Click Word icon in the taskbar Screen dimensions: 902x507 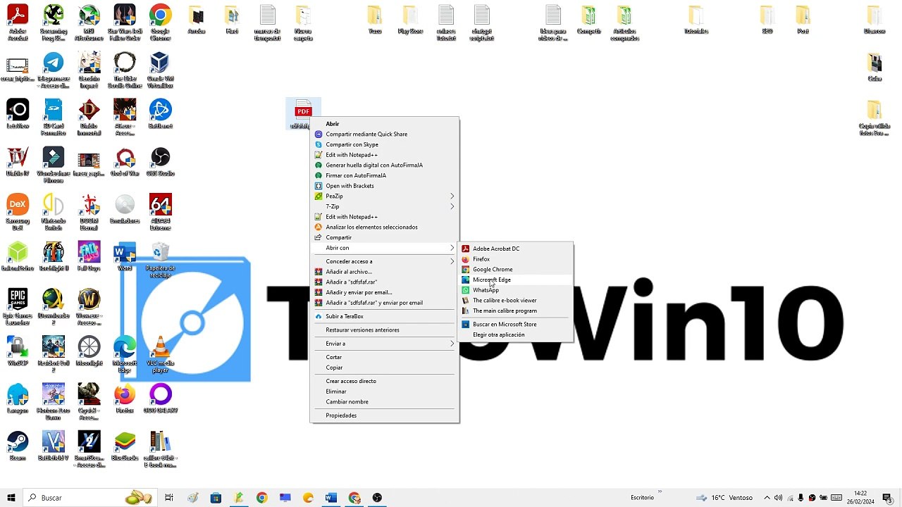[x=331, y=498]
